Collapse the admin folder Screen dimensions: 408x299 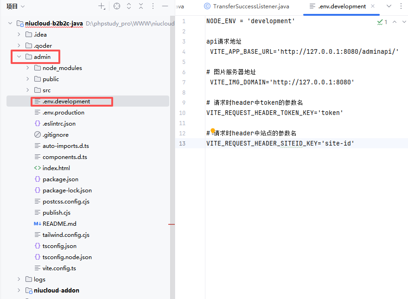pyautogui.click(x=19, y=57)
